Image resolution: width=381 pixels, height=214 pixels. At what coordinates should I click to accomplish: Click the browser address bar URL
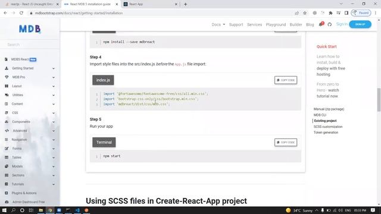pos(79,13)
